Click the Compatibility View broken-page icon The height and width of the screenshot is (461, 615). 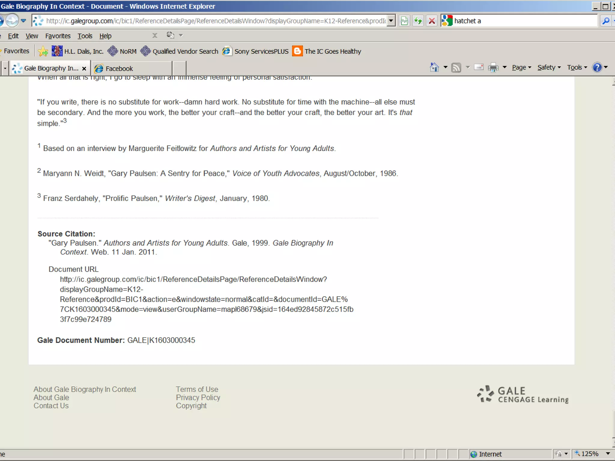(404, 21)
